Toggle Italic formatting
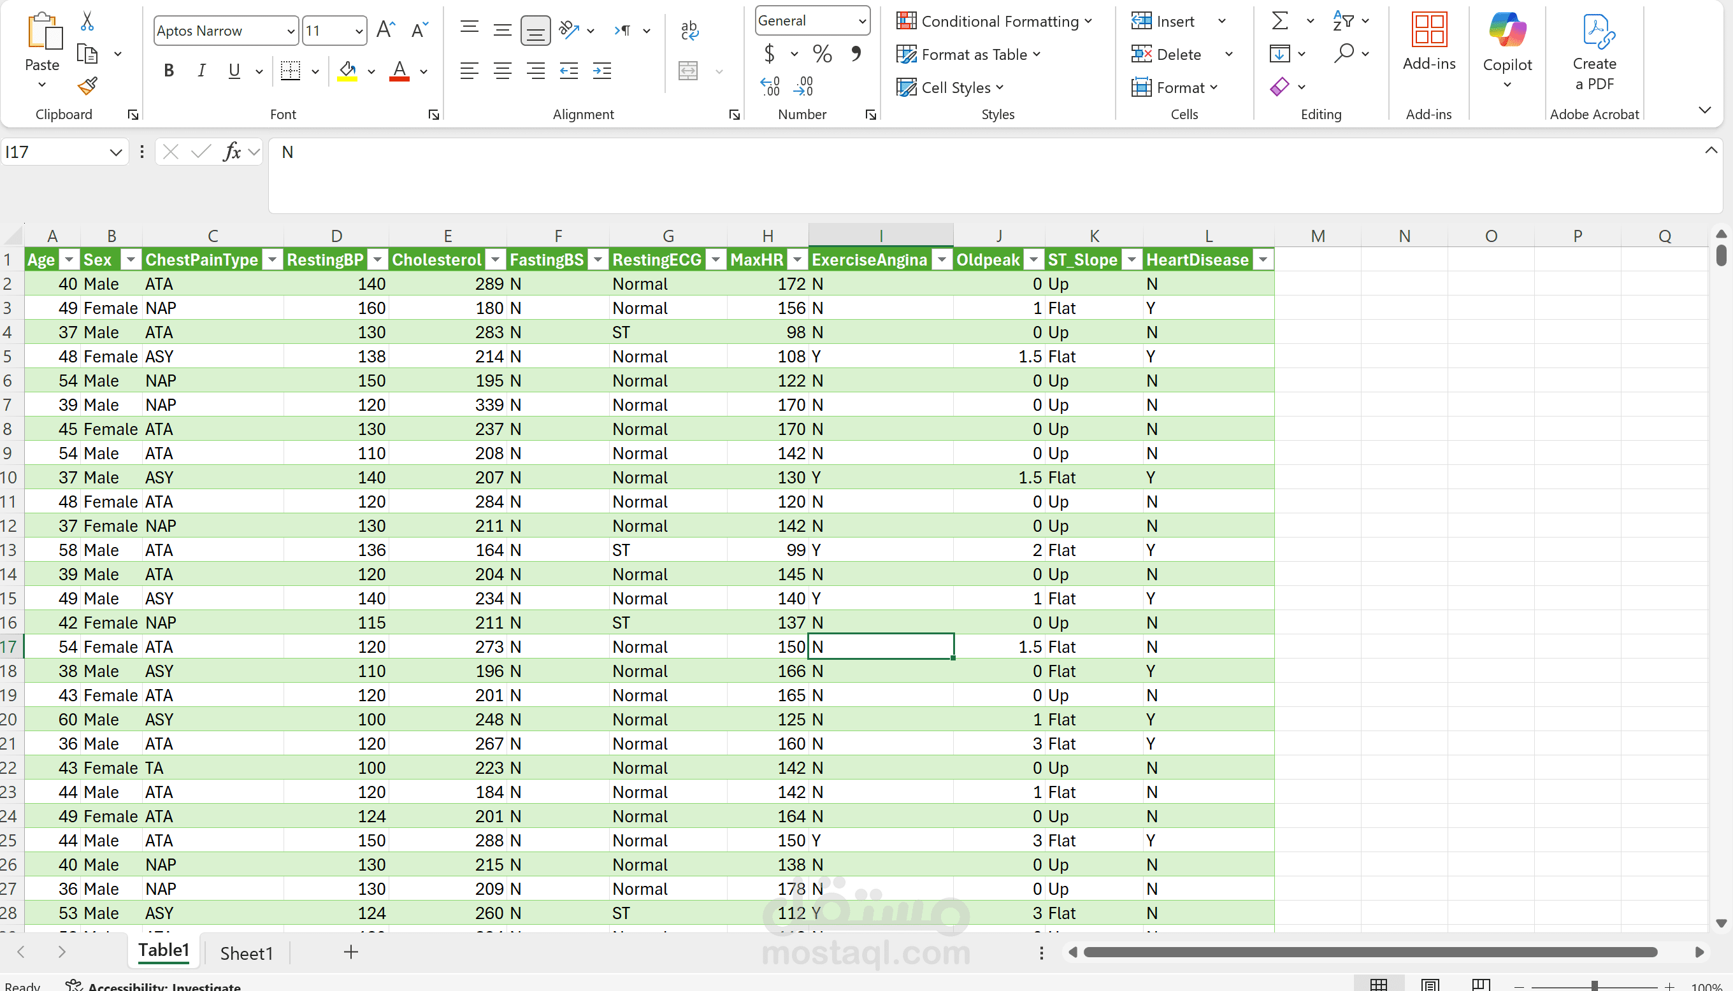 (x=201, y=70)
